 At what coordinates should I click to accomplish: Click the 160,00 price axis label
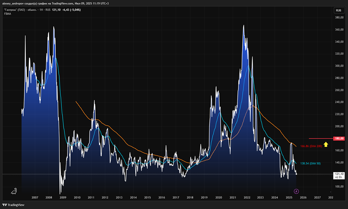[339, 150]
